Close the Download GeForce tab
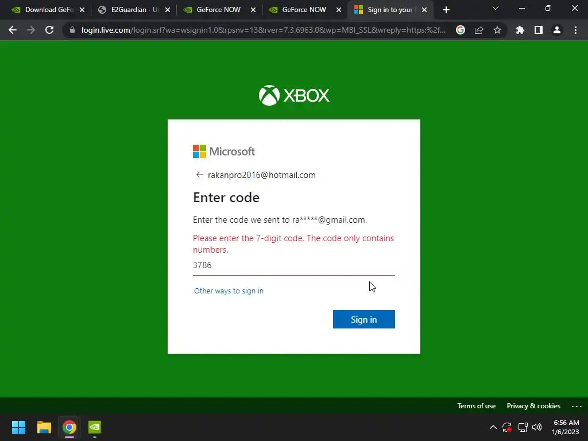The width and height of the screenshot is (588, 441). click(82, 10)
